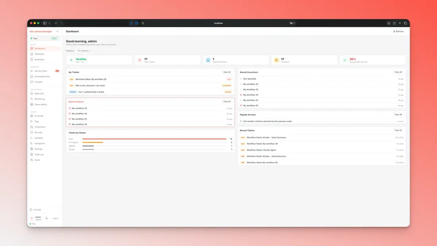This screenshot has width=437, height=246.
Task: Click the Logout link
Action: (x=56, y=219)
